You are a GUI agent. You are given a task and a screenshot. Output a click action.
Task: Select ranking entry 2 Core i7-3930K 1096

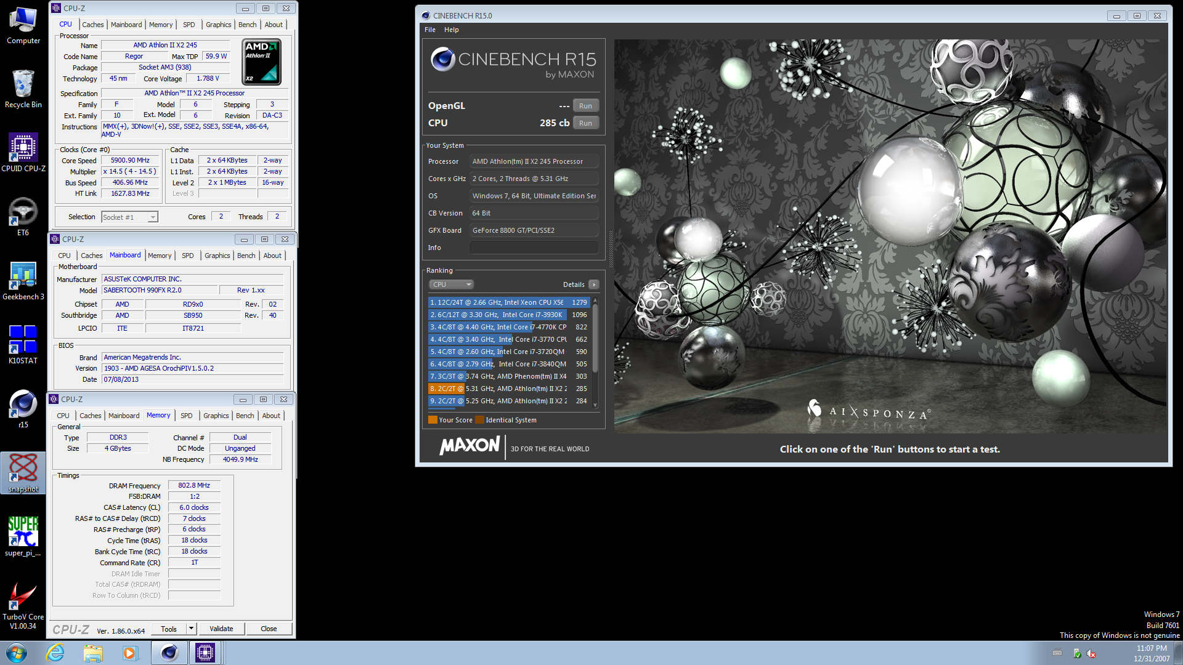coord(509,315)
